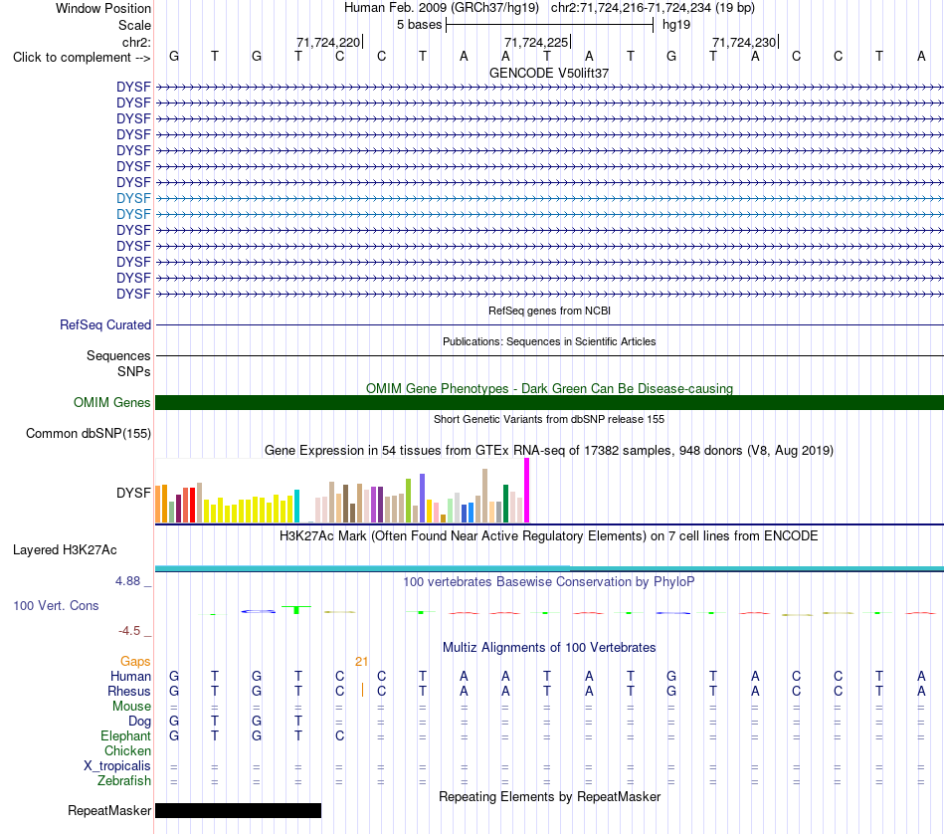Screen dimensions: 945x834
Task: Click 'RefSeq genes from NCBI' title
Action: pyautogui.click(x=549, y=311)
